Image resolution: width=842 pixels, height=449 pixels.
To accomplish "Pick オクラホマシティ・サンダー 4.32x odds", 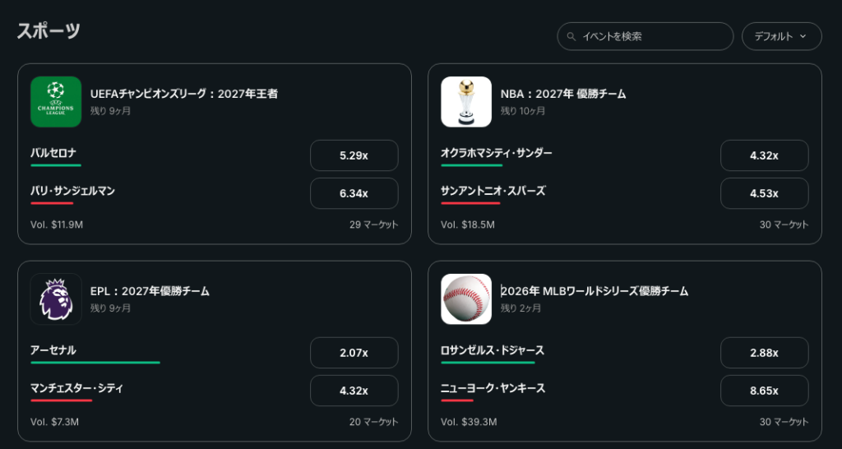I will point(764,155).
